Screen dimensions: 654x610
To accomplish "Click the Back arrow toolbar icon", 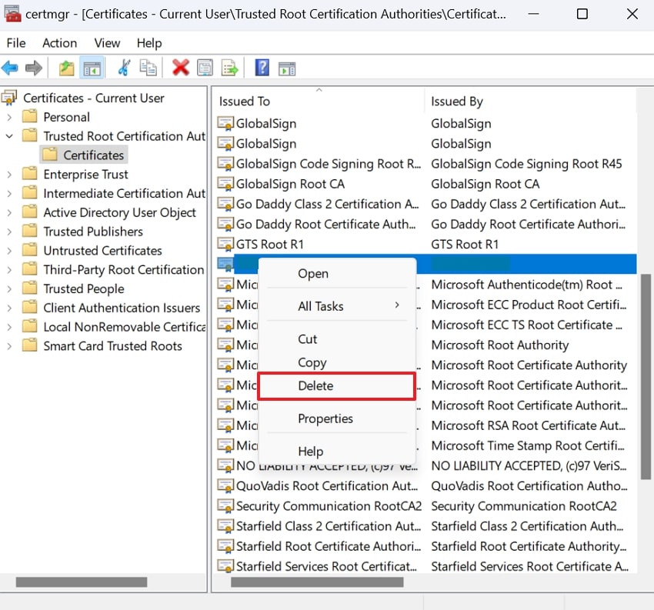I will click(9, 68).
